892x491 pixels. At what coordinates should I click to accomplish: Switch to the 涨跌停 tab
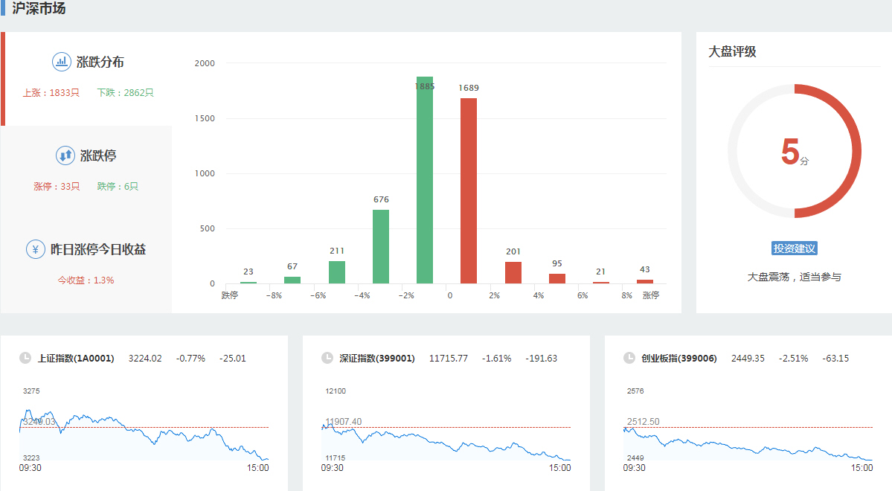point(98,156)
